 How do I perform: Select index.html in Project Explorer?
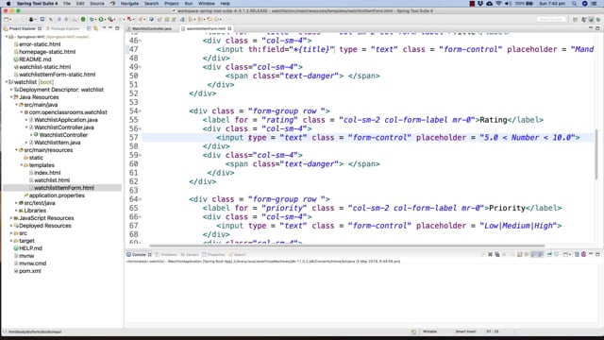pyautogui.click(x=47, y=173)
